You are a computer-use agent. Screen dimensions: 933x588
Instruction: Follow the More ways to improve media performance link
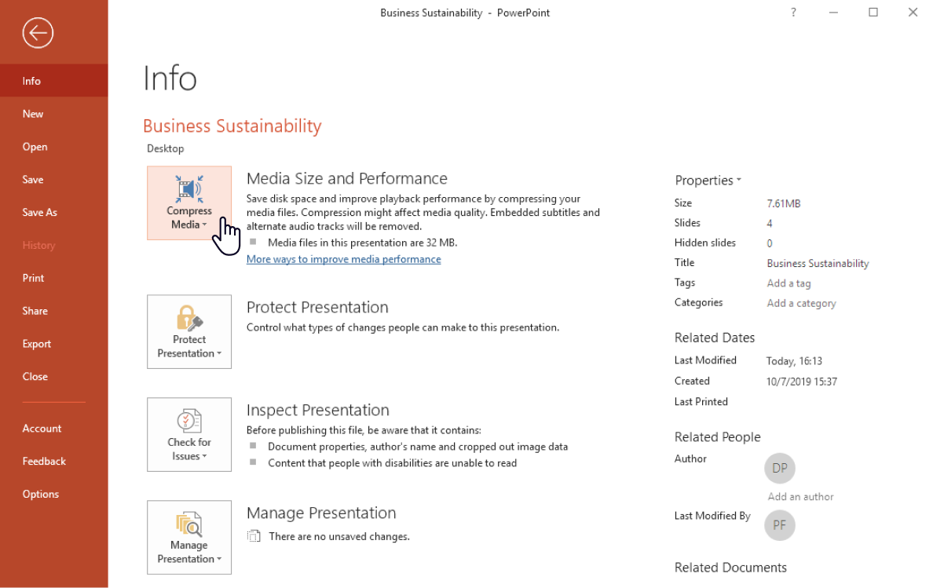343,259
